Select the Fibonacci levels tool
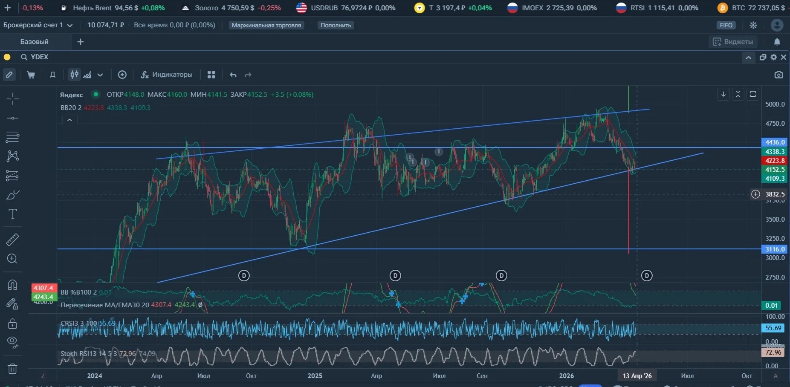 click(x=12, y=176)
